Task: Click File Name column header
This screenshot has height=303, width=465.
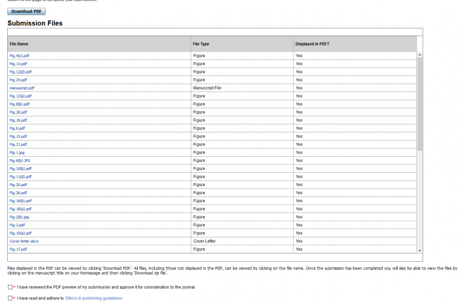Action: coord(19,44)
